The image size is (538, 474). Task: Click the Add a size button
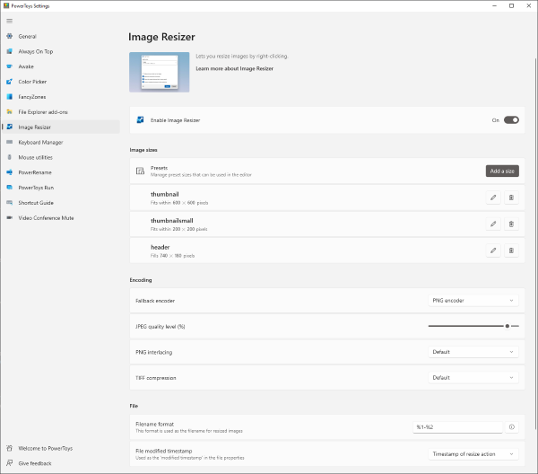pyautogui.click(x=502, y=171)
